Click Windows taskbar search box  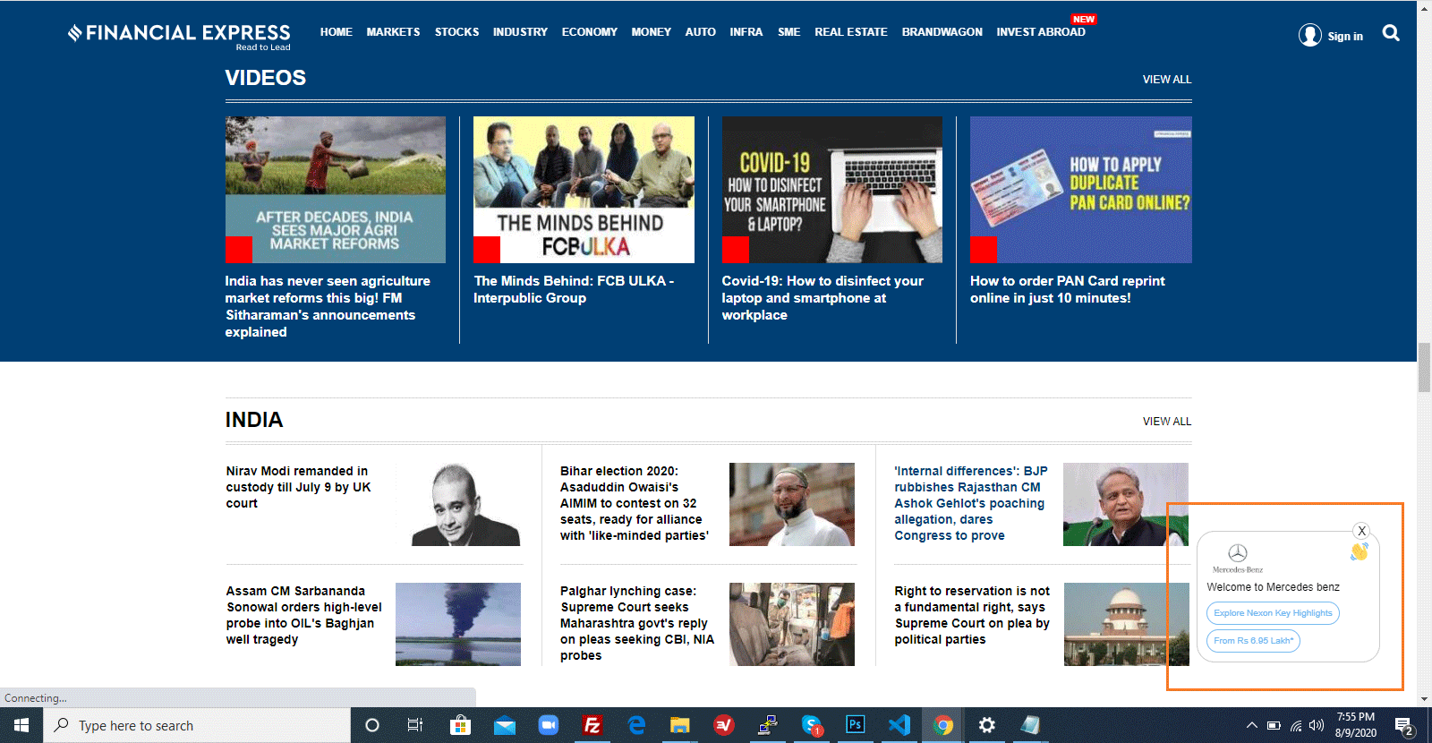[x=197, y=725]
